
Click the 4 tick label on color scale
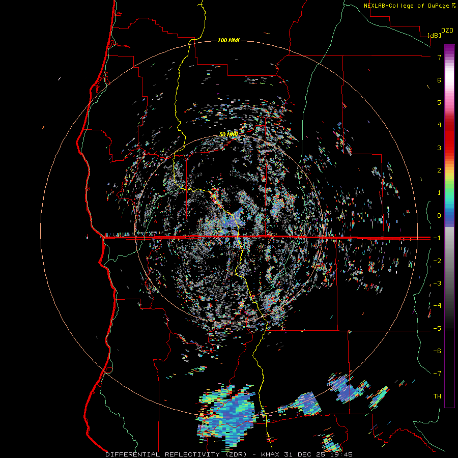click(x=439, y=125)
